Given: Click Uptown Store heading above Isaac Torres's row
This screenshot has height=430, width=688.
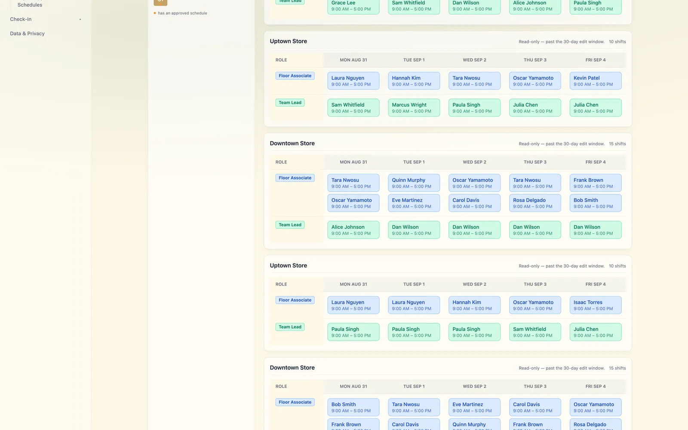Looking at the screenshot, I should [x=289, y=266].
